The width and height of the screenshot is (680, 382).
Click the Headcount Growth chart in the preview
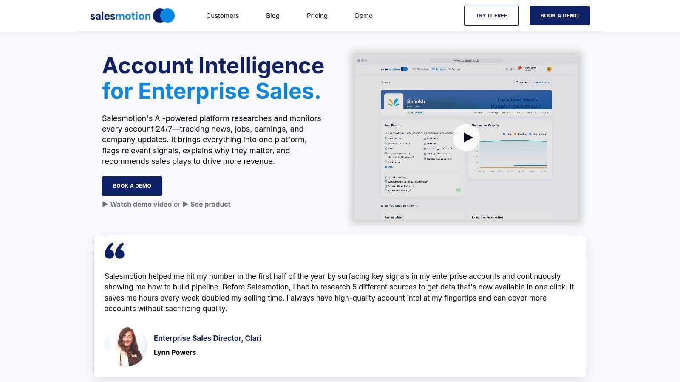click(x=512, y=155)
